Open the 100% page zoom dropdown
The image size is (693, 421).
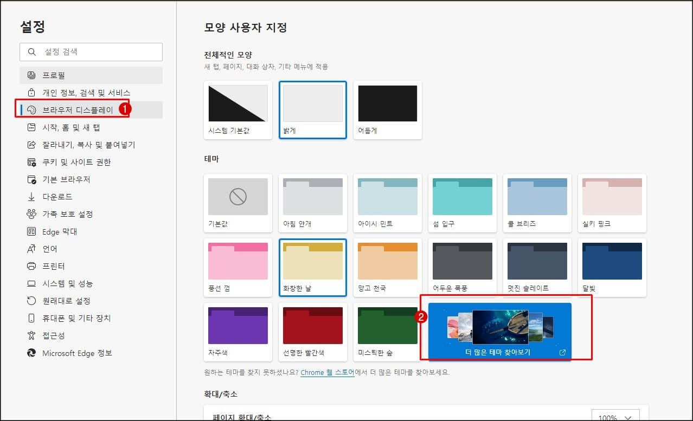point(615,416)
